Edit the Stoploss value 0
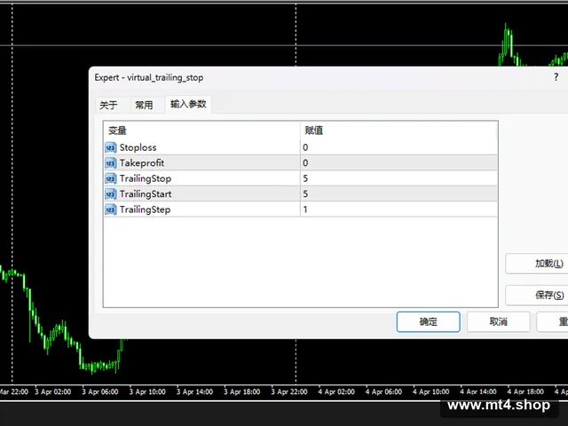Image resolution: width=568 pixels, height=426 pixels. (398, 147)
